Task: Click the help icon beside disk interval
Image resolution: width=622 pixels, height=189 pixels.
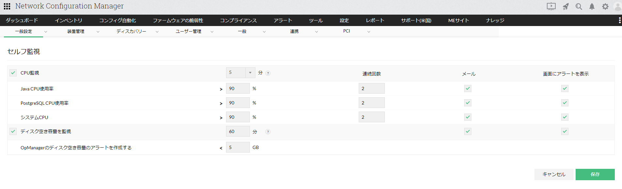Action: pos(268,132)
